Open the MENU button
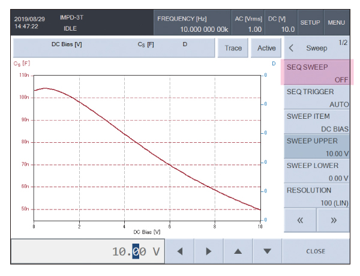Image resolution: width=360 pixels, height=276 pixels. (336, 22)
